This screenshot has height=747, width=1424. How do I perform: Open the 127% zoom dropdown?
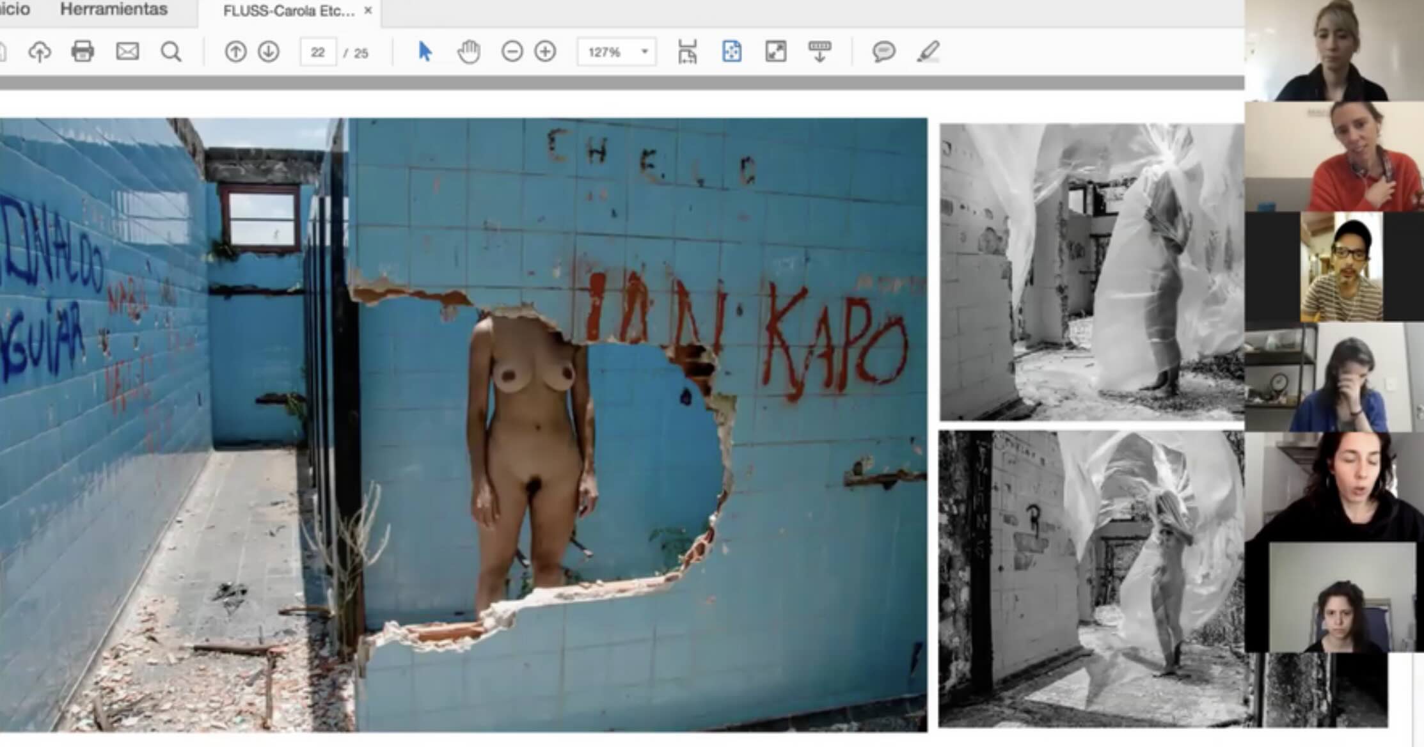[644, 52]
